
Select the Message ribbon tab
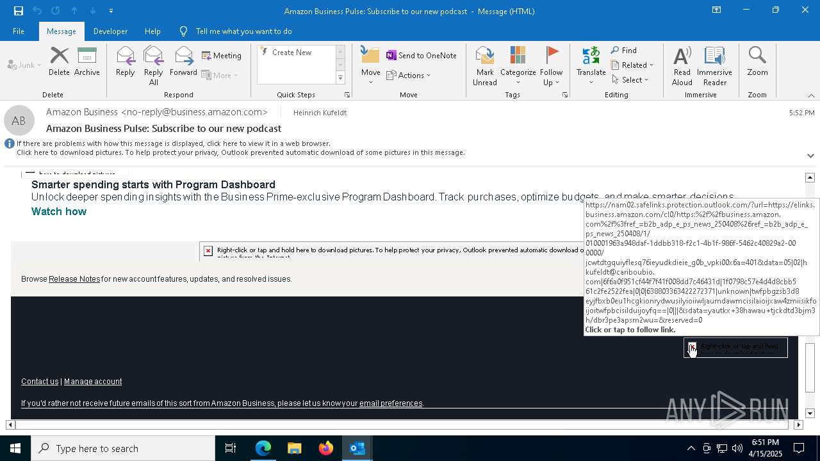click(x=61, y=31)
